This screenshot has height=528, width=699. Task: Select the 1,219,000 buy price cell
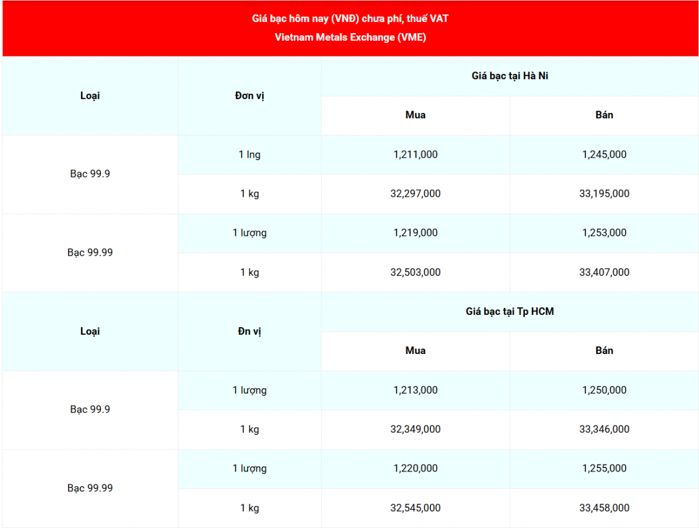point(415,232)
